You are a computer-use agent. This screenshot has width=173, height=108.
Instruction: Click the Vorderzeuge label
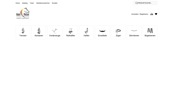[x=55, y=36]
